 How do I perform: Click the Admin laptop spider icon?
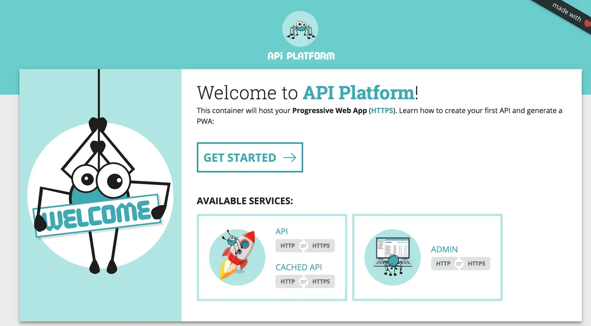coord(392,257)
